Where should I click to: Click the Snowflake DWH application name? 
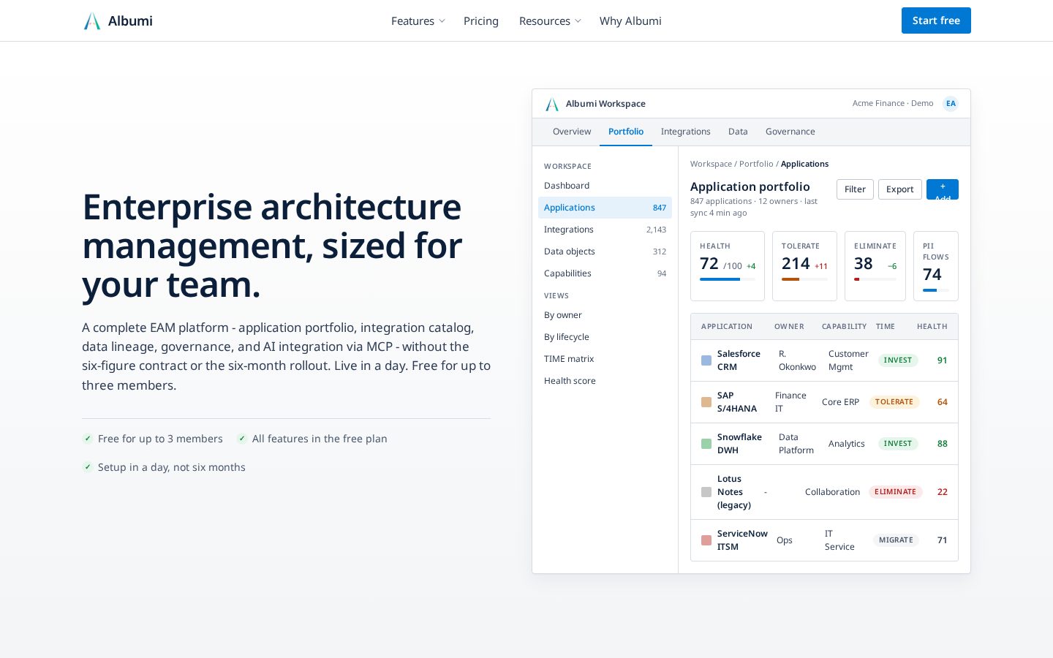(739, 444)
